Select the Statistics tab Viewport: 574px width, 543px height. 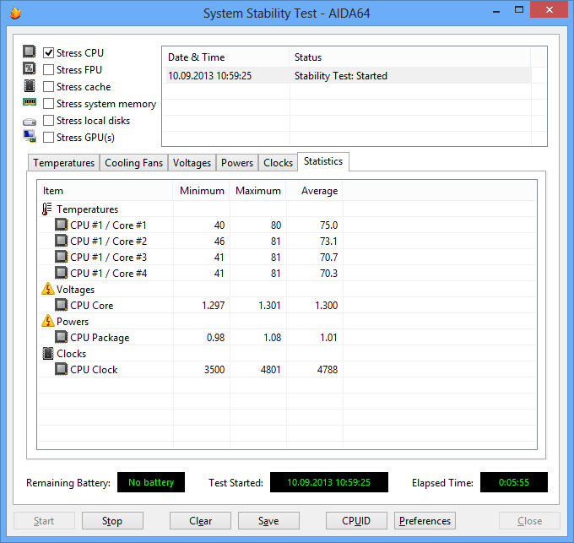(x=323, y=161)
